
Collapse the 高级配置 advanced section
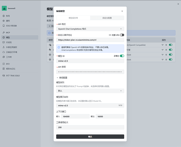click(x=62, y=78)
